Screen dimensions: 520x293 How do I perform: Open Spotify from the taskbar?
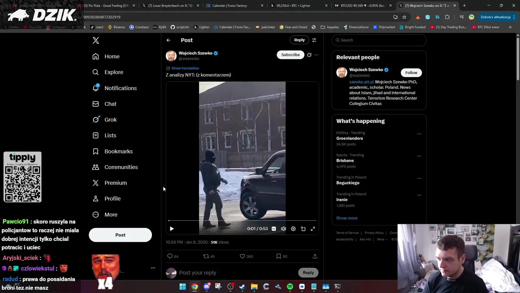coord(290,286)
